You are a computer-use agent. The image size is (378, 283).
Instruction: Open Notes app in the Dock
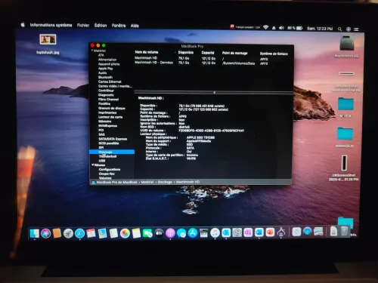point(136,233)
